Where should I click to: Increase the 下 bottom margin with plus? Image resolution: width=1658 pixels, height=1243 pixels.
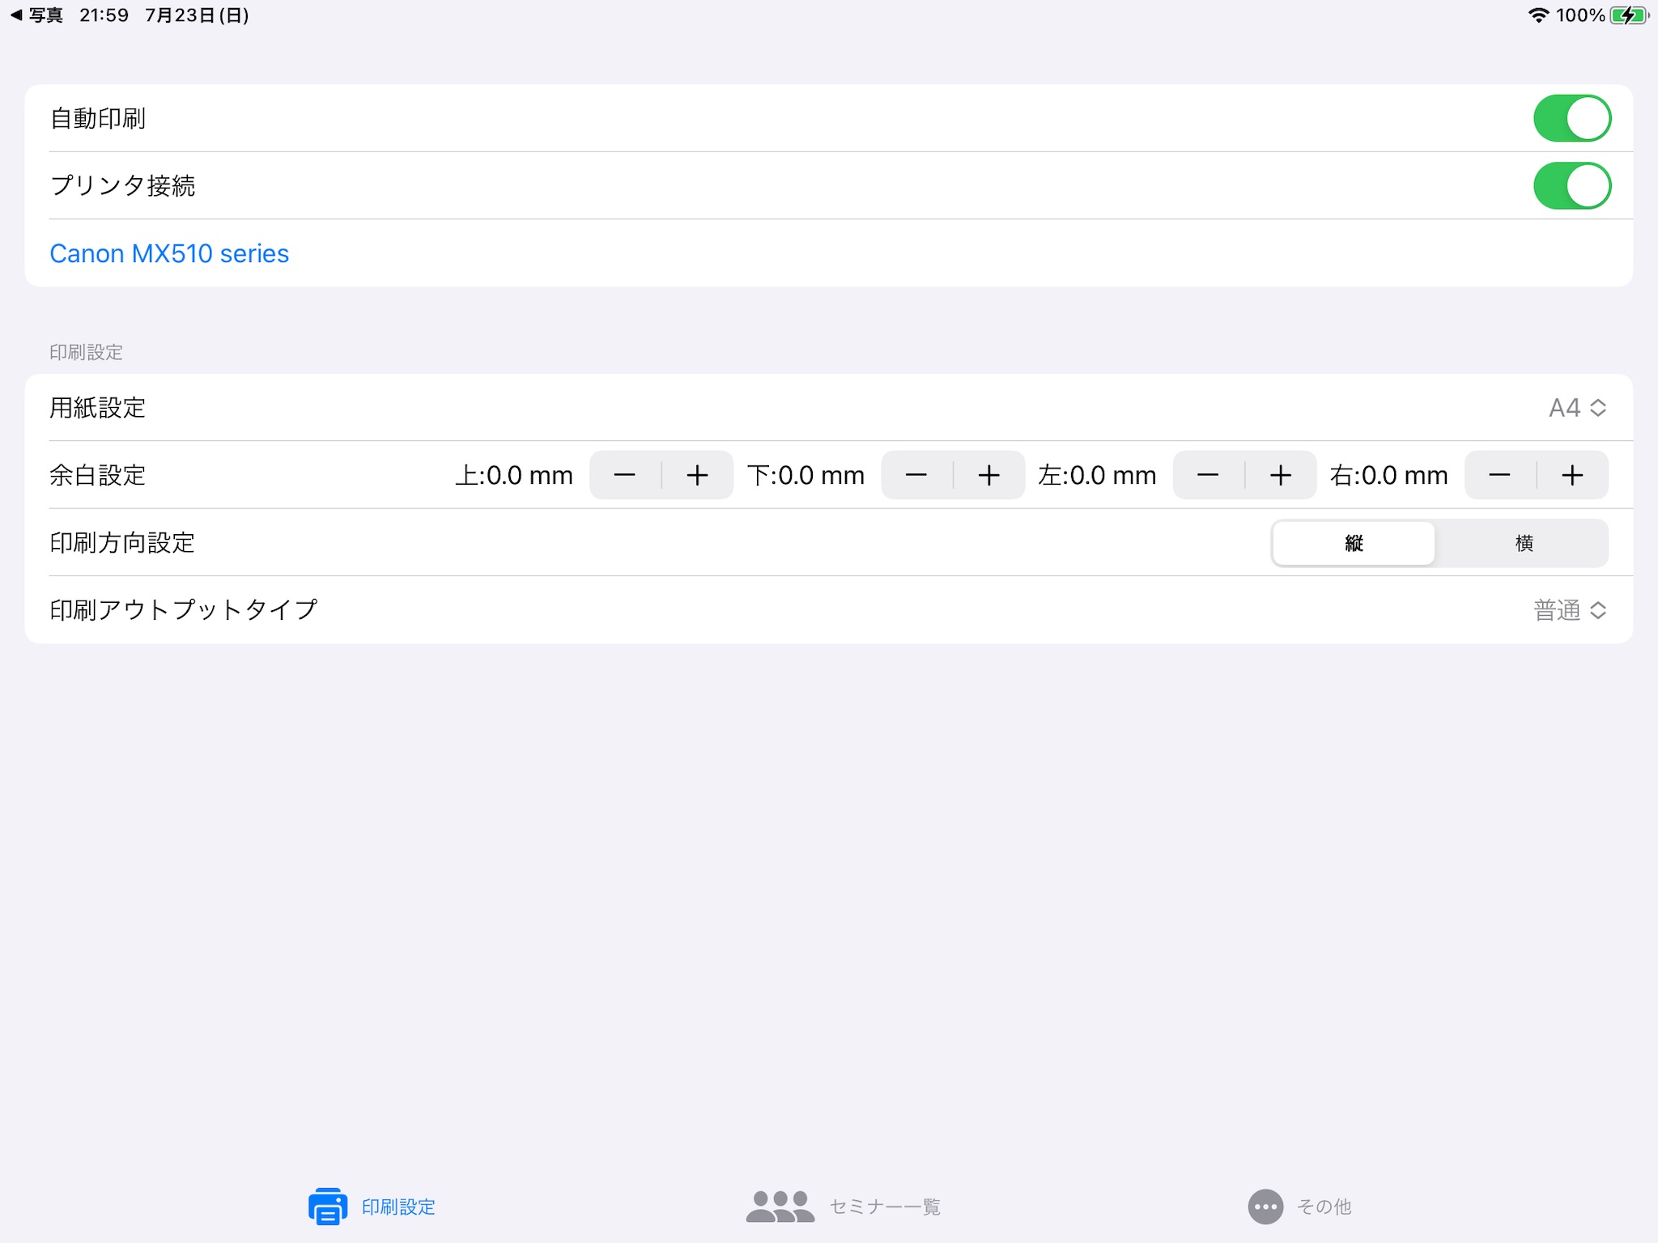(989, 475)
